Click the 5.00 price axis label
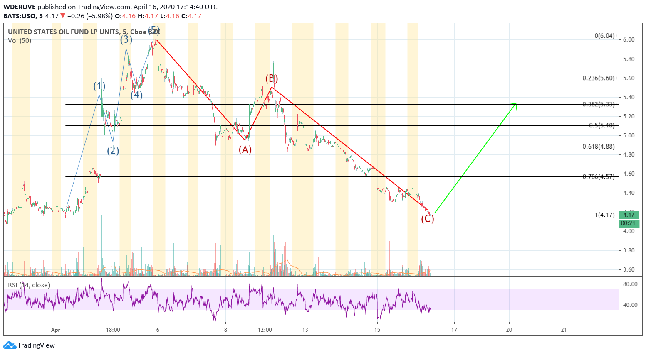This screenshot has width=646, height=355. (629, 135)
